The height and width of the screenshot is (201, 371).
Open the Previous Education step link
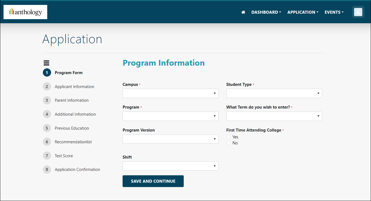pyautogui.click(x=72, y=128)
